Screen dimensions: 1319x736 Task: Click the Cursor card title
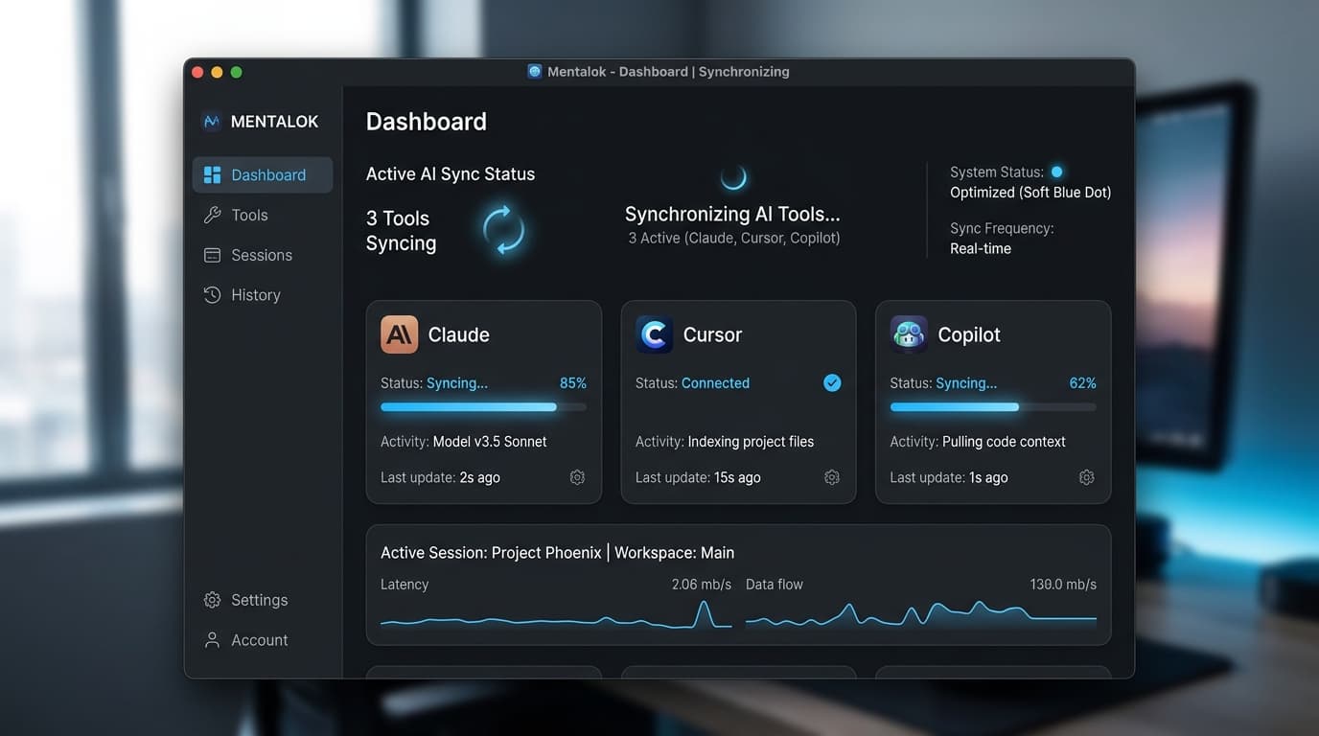pos(712,334)
